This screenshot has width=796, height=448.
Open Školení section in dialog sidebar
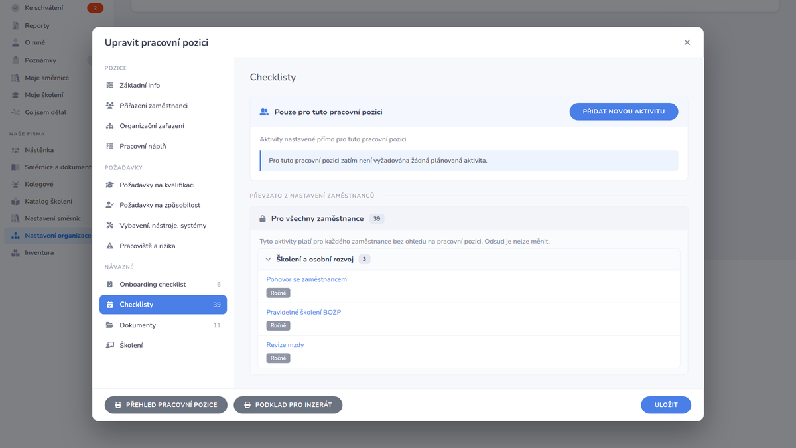tap(163, 345)
